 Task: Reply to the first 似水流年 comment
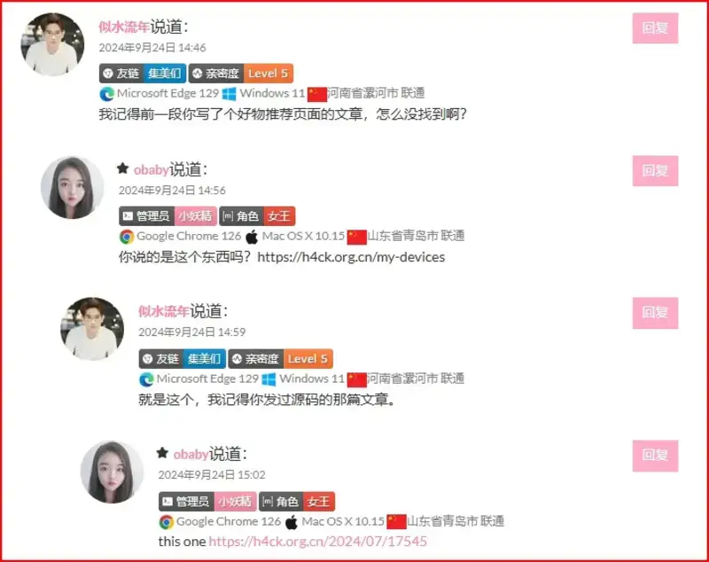[x=655, y=28]
